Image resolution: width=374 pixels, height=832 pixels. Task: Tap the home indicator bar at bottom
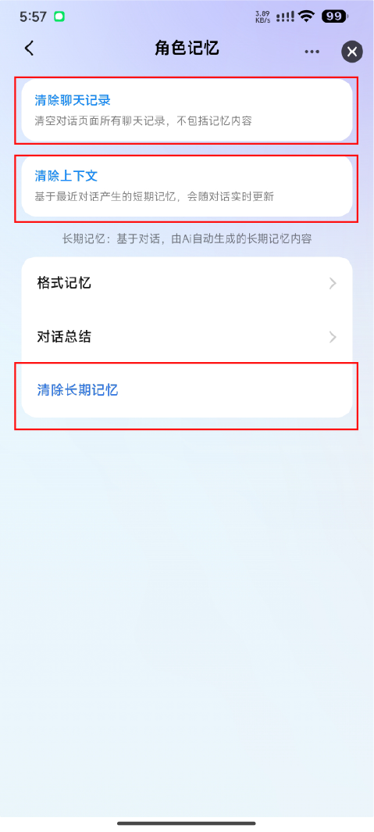[x=187, y=823]
